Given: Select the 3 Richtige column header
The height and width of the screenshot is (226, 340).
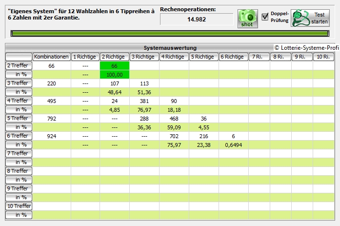Looking at the screenshot, I should coord(144,57).
